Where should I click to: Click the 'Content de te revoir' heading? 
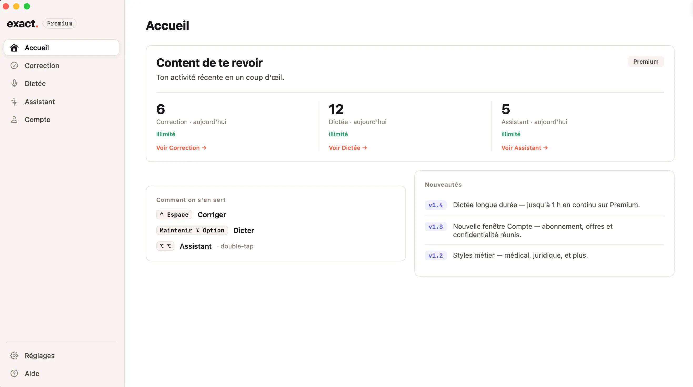tap(209, 63)
